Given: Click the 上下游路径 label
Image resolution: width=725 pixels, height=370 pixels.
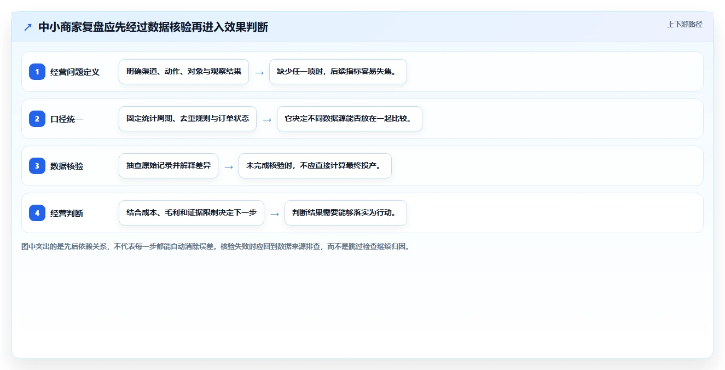Looking at the screenshot, I should (685, 24).
